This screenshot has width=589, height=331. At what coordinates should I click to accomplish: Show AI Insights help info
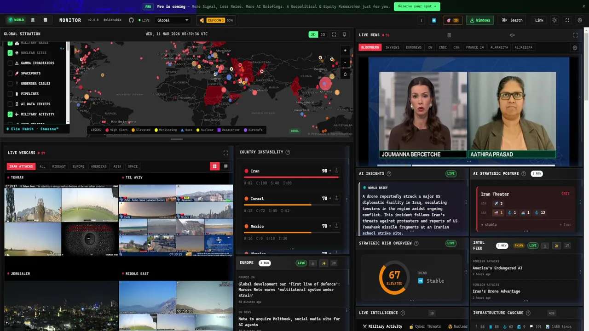(x=389, y=174)
